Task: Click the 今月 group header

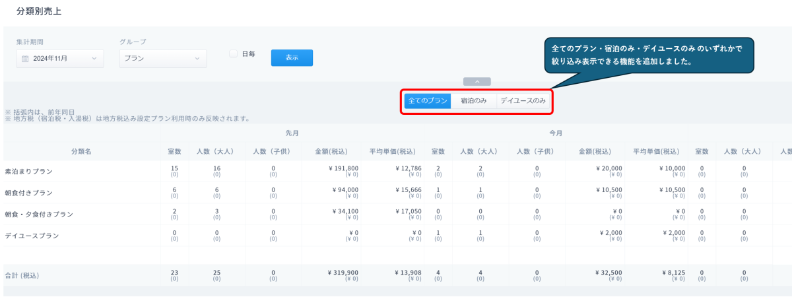Action: [x=556, y=133]
